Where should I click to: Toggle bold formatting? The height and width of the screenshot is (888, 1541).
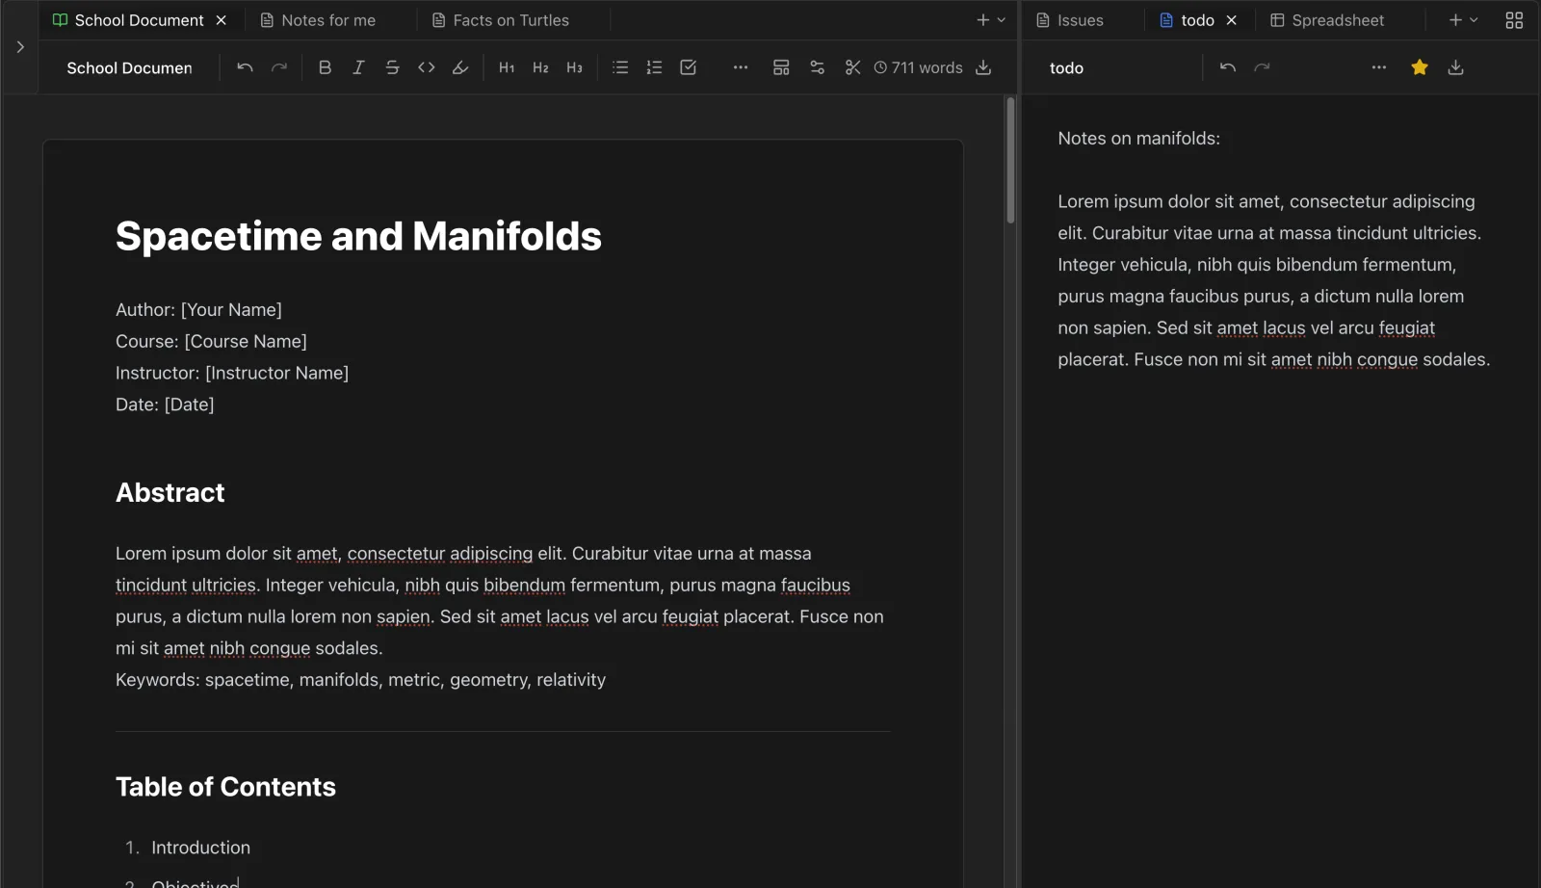[325, 67]
